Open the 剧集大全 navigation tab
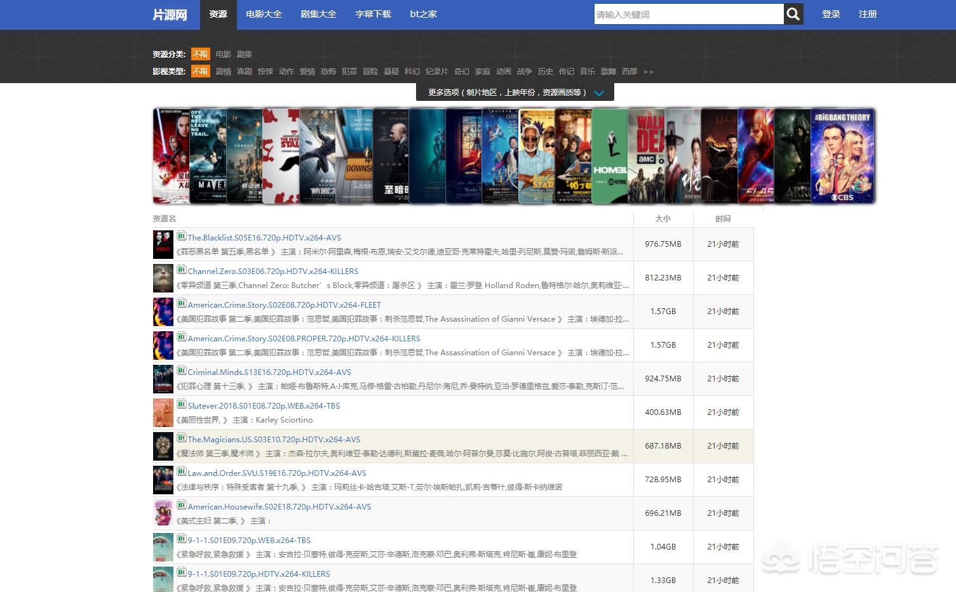Image resolution: width=956 pixels, height=592 pixels. pyautogui.click(x=318, y=14)
